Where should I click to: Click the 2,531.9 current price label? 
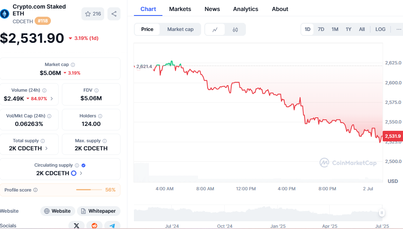coord(393,136)
